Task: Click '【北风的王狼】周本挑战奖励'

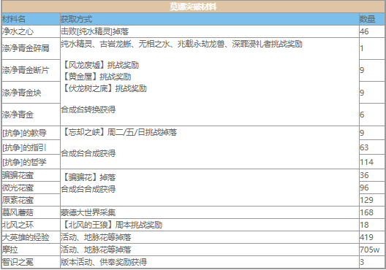Action: [x=112, y=225]
